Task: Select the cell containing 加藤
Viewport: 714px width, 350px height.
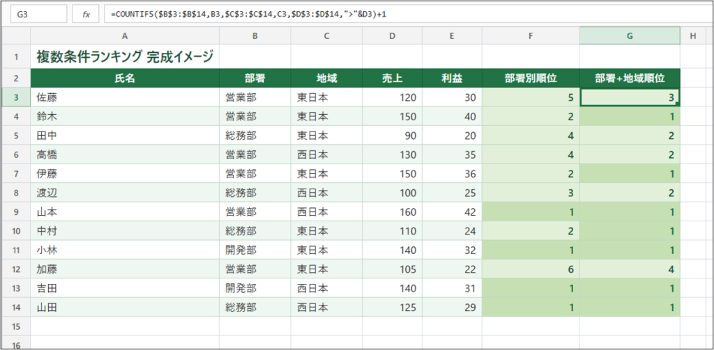Action: click(125, 269)
